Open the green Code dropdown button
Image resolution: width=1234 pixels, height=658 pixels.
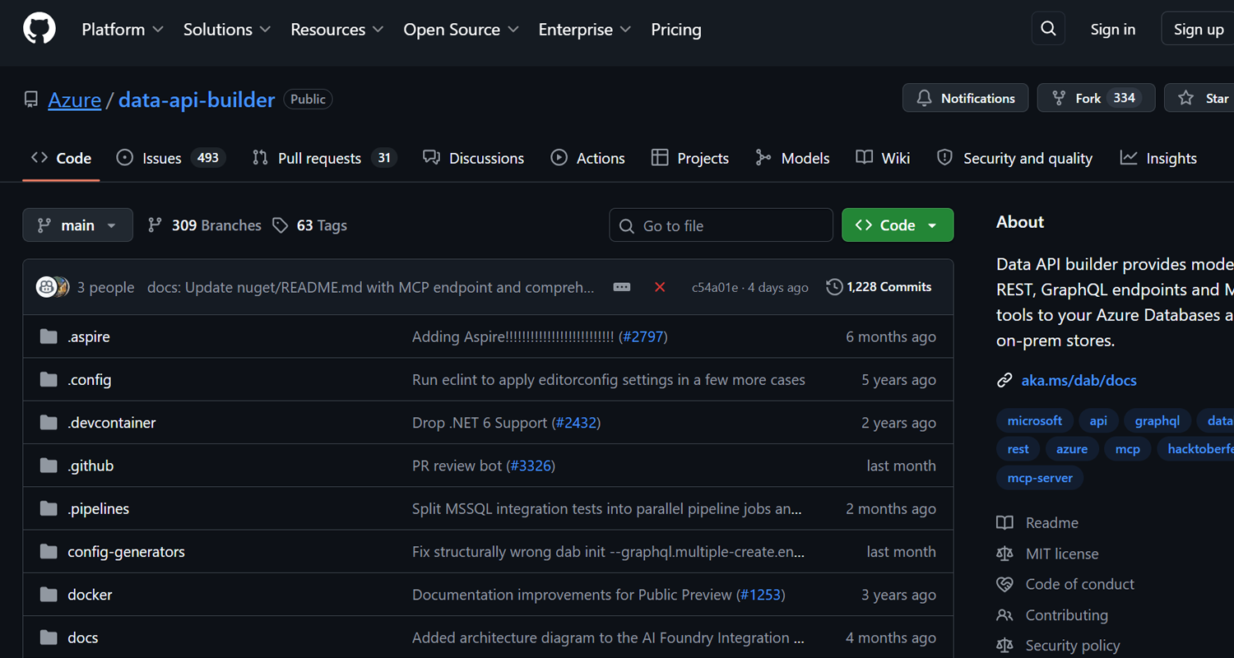(x=898, y=225)
